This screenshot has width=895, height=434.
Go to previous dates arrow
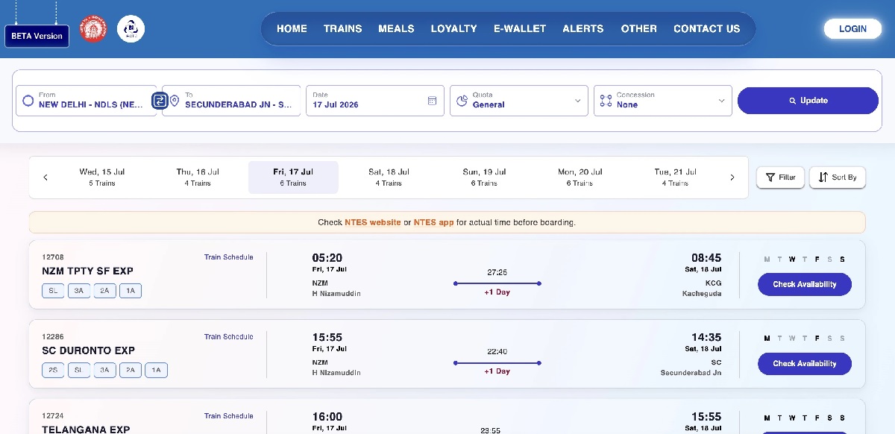45,177
